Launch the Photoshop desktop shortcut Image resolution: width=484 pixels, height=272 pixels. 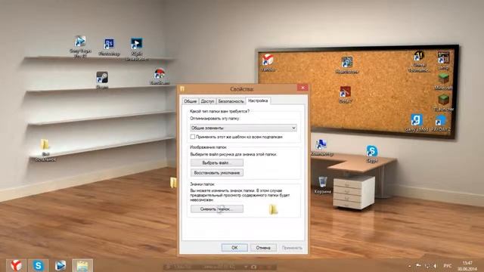[x=109, y=47]
